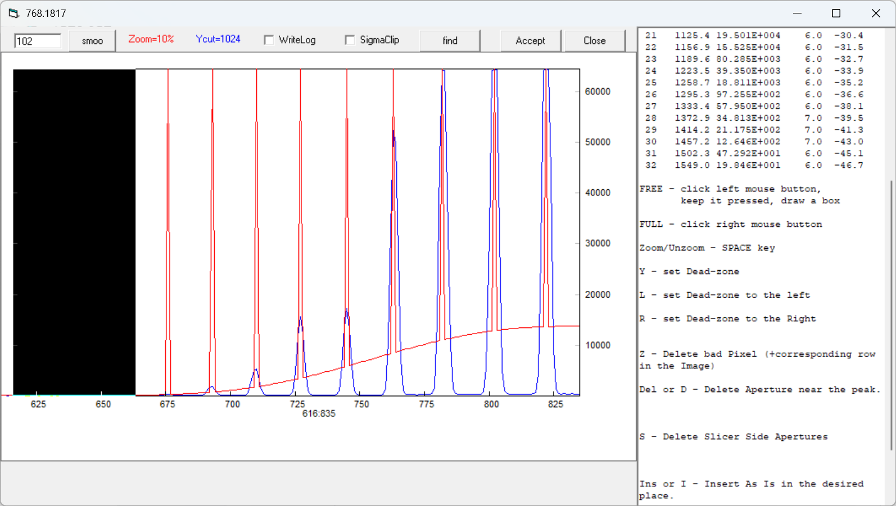The width and height of the screenshot is (896, 506).
Task: Click the 10000 y-axis label
Action: pos(598,345)
